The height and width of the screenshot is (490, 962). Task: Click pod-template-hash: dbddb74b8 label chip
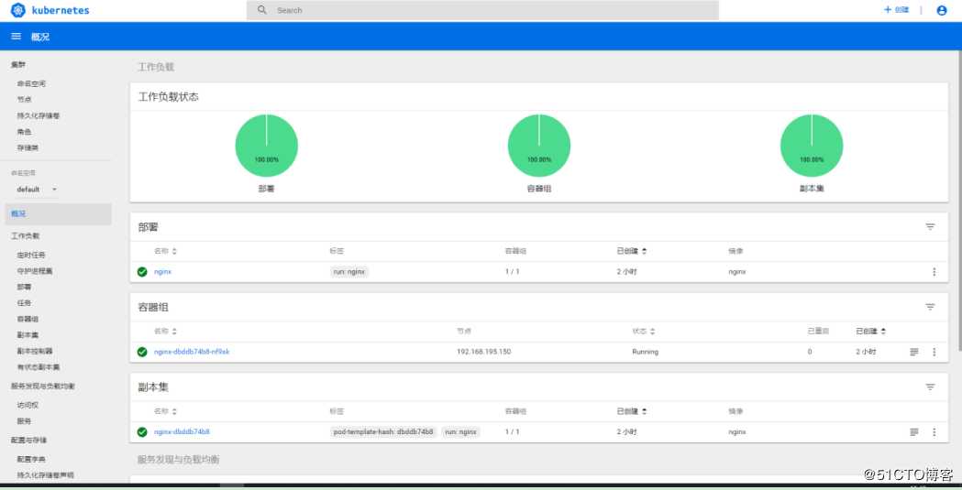[383, 431]
